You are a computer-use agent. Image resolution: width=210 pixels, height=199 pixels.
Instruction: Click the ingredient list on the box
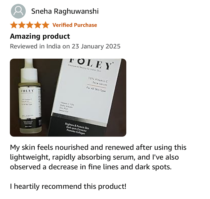coord(66,107)
